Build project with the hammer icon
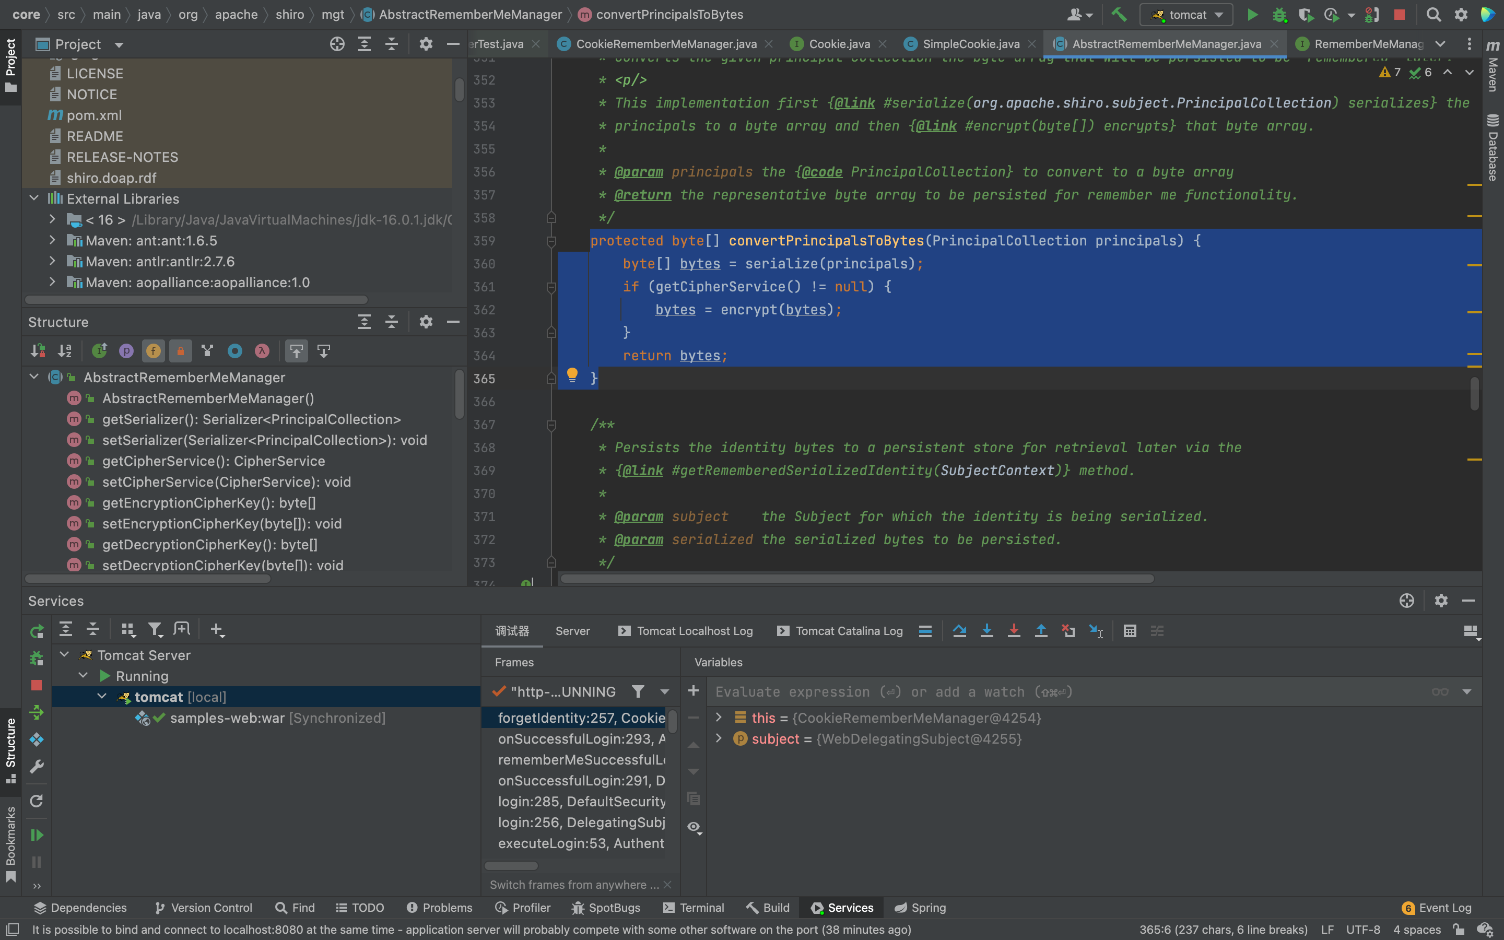Image resolution: width=1504 pixels, height=940 pixels. coord(1119,14)
